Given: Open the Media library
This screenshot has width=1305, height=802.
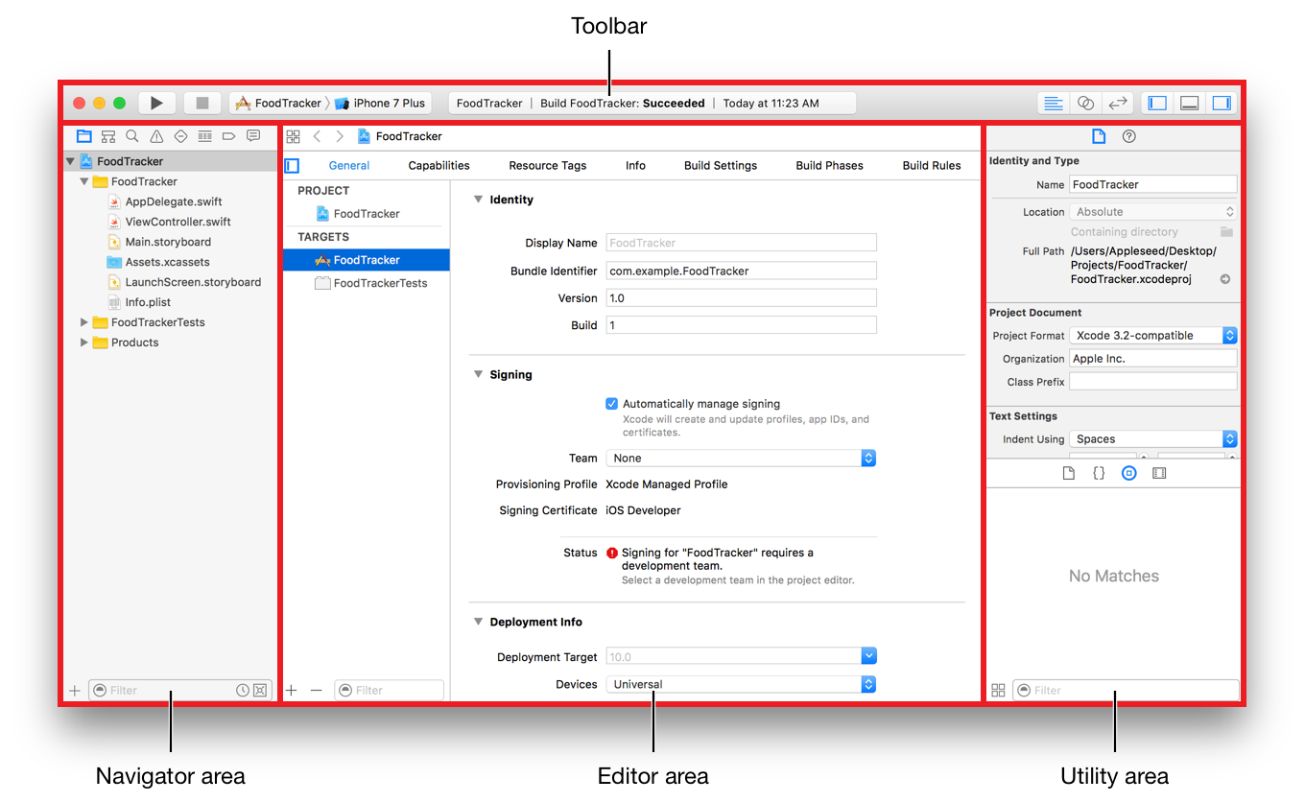Looking at the screenshot, I should tap(1159, 473).
